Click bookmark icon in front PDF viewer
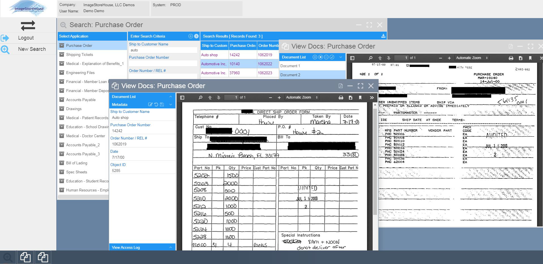 click(360, 97)
